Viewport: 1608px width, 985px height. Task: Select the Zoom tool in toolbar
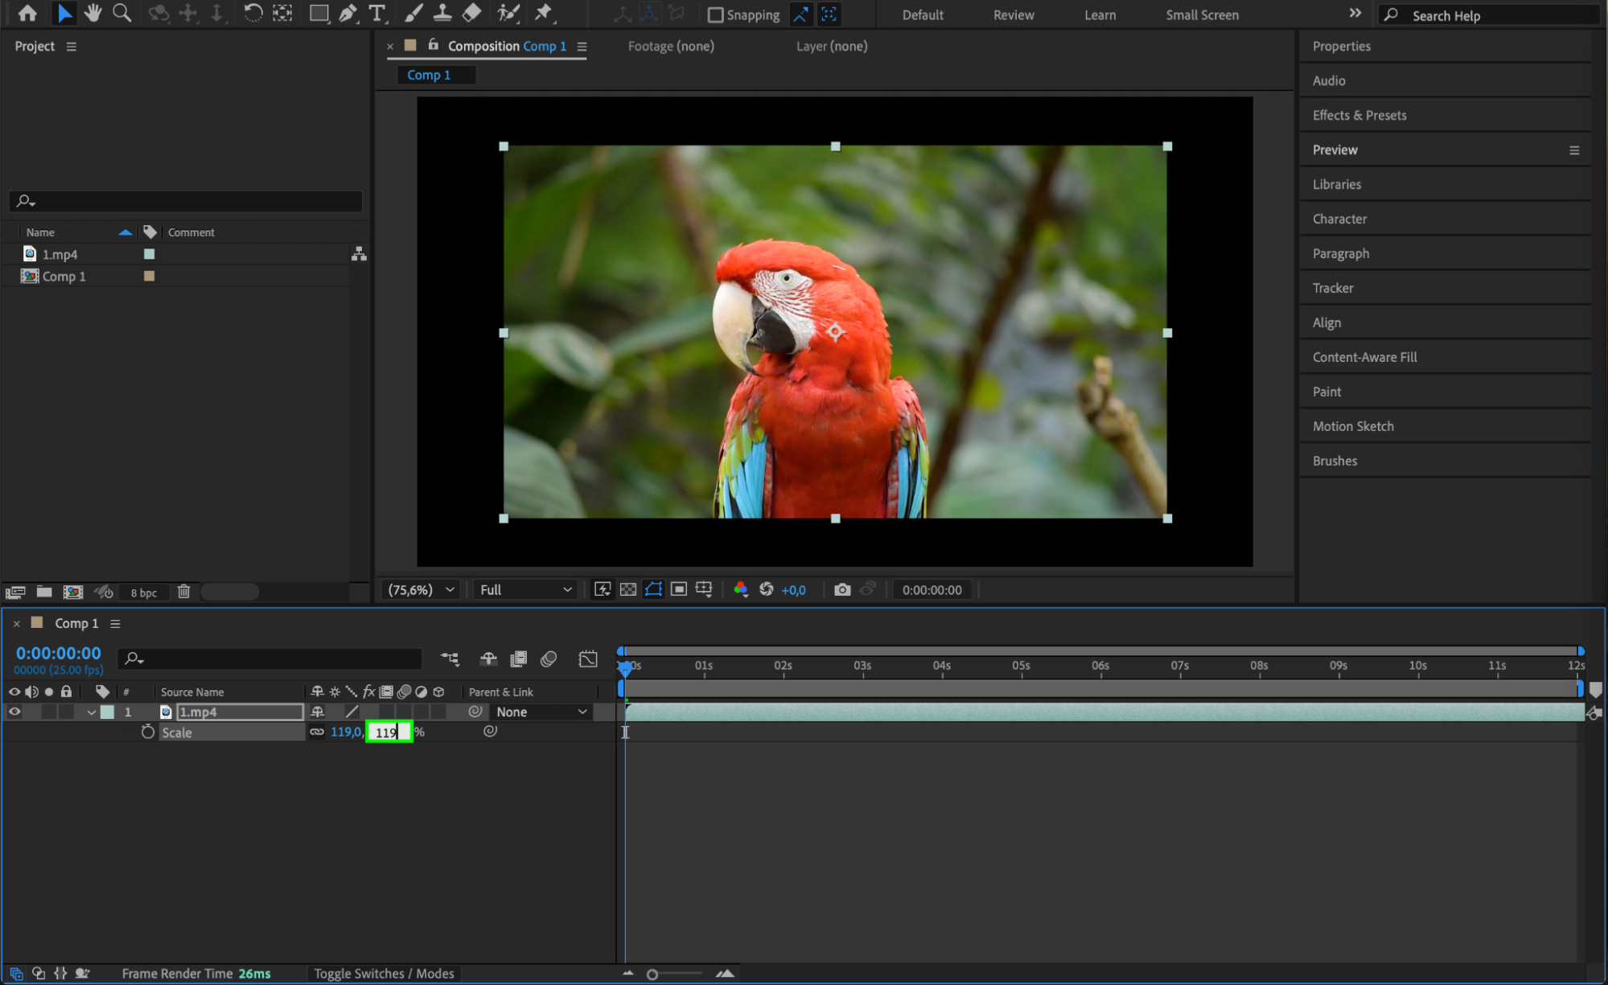point(121,13)
